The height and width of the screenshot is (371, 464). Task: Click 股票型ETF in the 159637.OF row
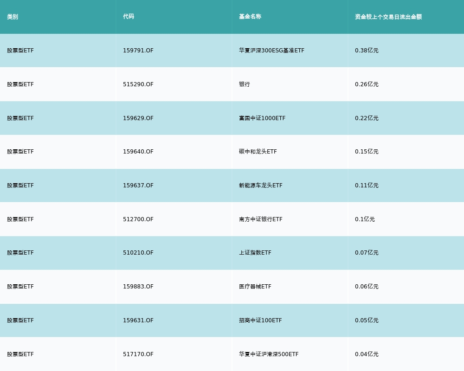[20, 185]
